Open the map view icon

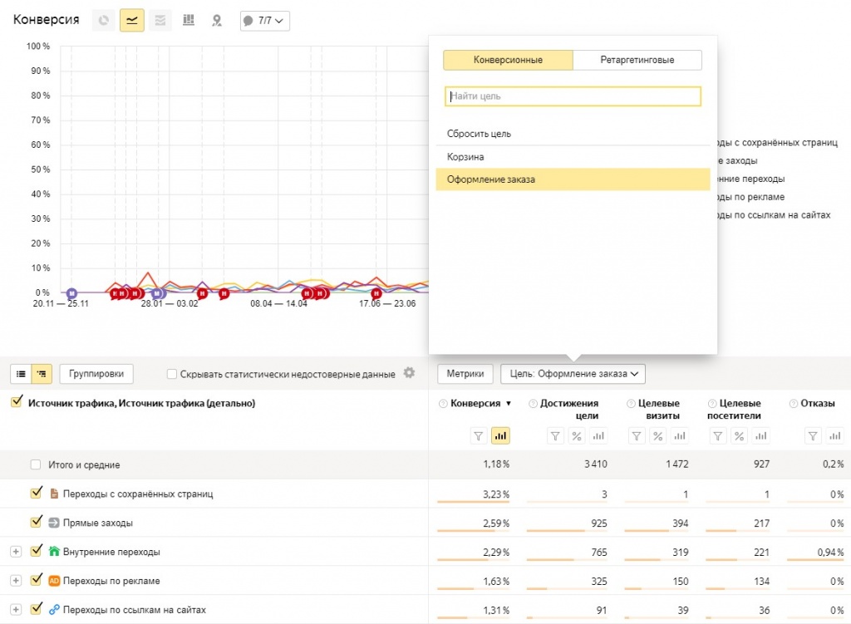pos(217,21)
